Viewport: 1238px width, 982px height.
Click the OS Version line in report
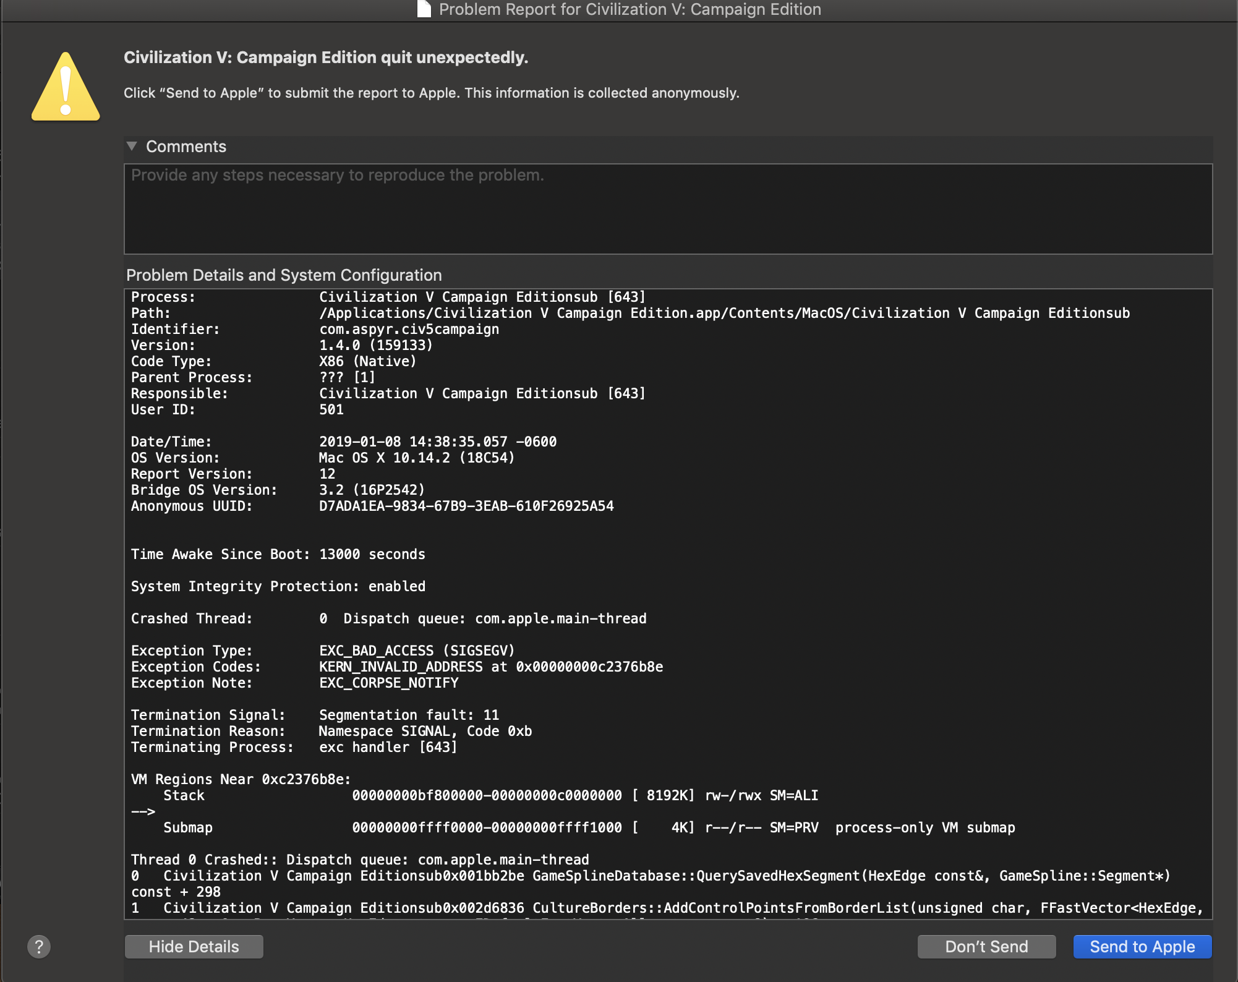point(322,458)
